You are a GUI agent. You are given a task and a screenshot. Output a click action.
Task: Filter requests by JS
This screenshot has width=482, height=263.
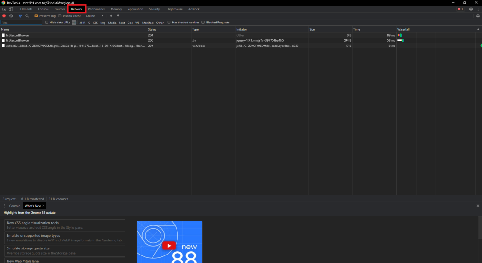(x=89, y=23)
